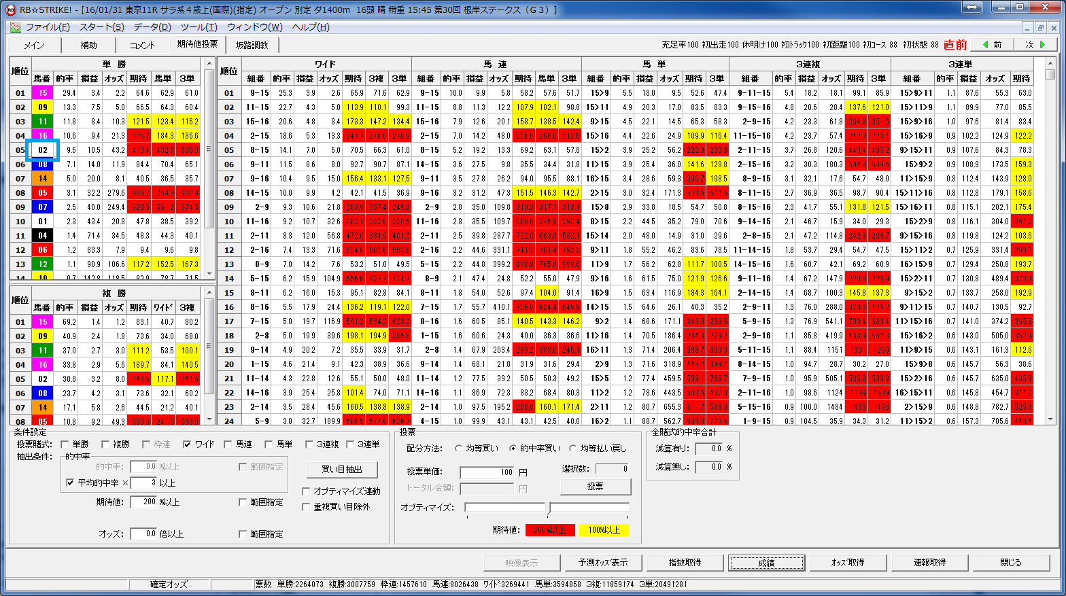
Task: Enable the 馬単 bet type checkbox
Action: tap(269, 444)
